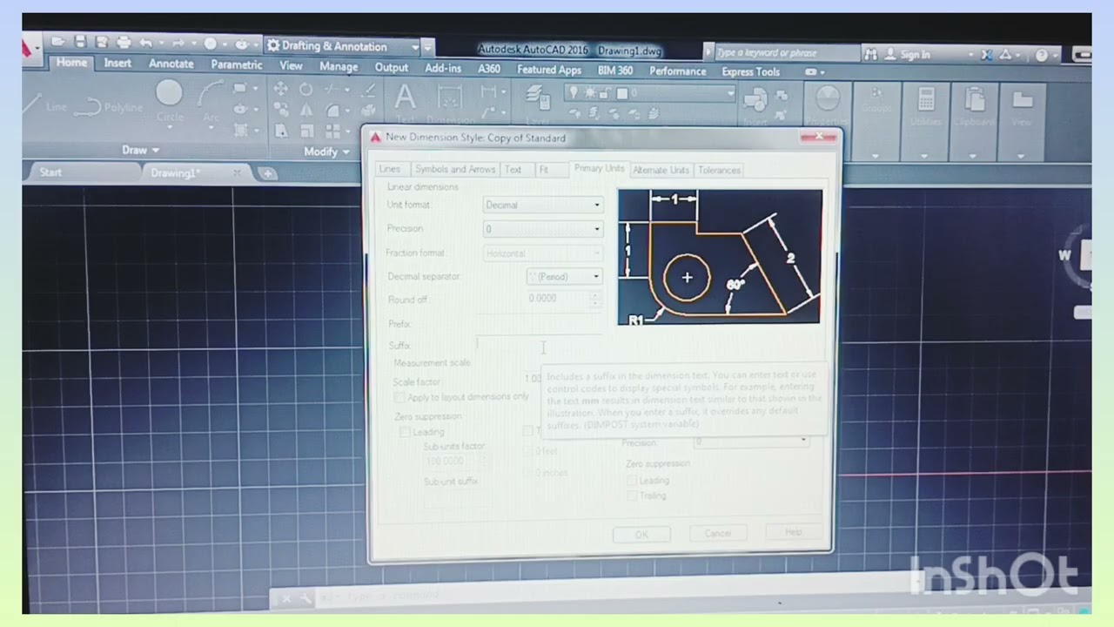Select the Erase tool in Modify panel
This screenshot has height=627, width=1114.
(369, 89)
